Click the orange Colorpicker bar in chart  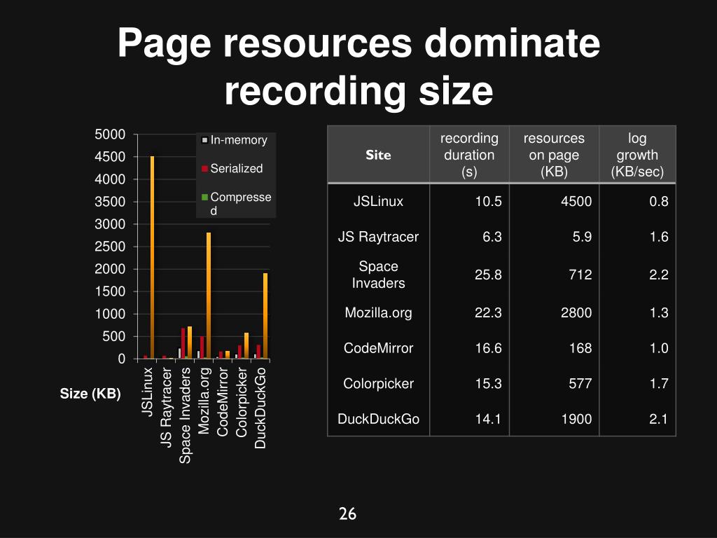[x=246, y=346]
